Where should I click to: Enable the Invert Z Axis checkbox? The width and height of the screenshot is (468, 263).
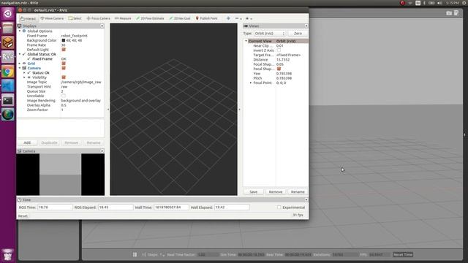(x=279, y=50)
